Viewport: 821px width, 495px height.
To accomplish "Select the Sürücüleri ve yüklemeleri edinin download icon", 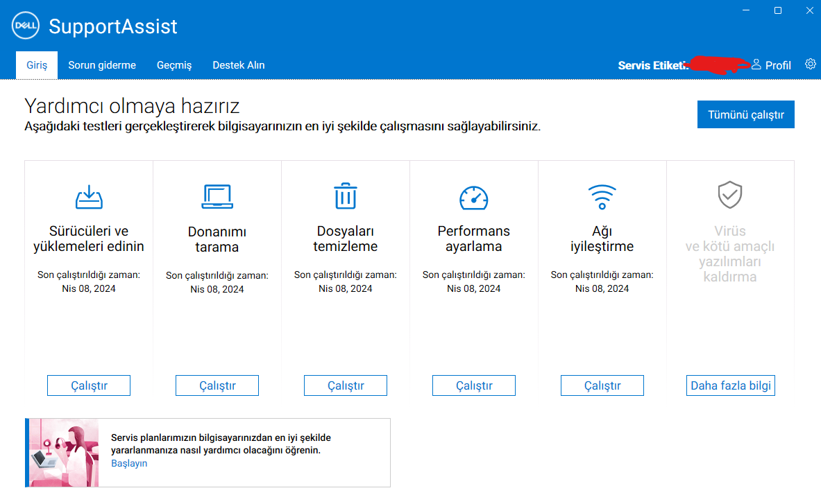I will pyautogui.click(x=88, y=196).
